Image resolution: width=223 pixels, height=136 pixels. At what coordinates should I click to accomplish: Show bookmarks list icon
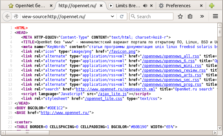coord(190,16)
